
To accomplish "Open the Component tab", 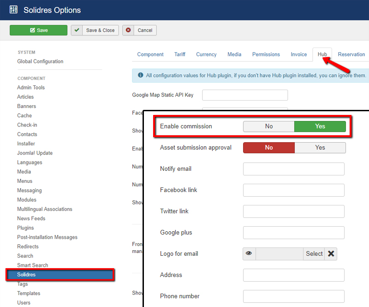I will pyautogui.click(x=150, y=54).
